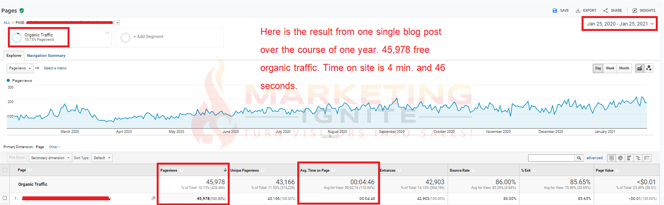Click the Share report icon
Viewport: 664px width, 205px height.
pyautogui.click(x=605, y=11)
